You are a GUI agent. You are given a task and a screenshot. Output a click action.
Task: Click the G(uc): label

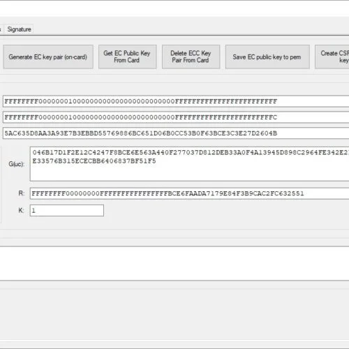(x=16, y=164)
